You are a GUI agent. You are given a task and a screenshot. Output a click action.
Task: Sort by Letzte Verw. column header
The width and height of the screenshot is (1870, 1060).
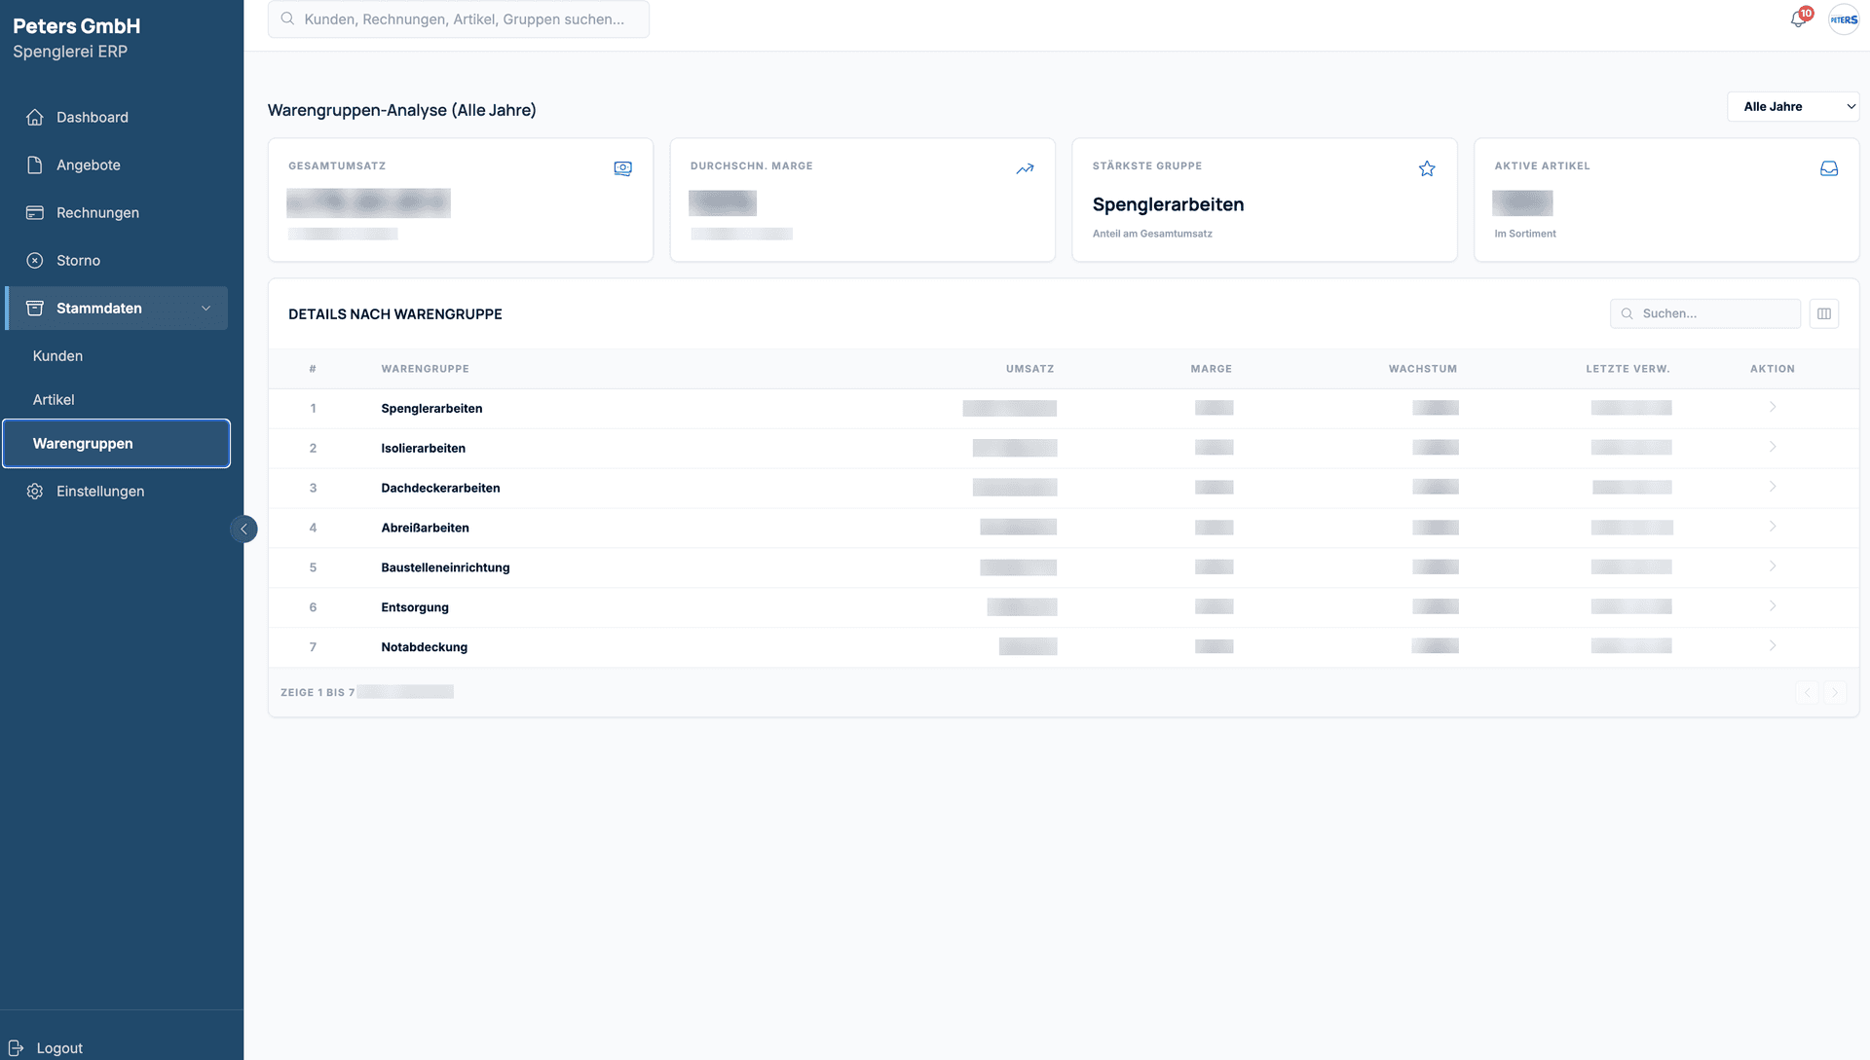coord(1627,369)
